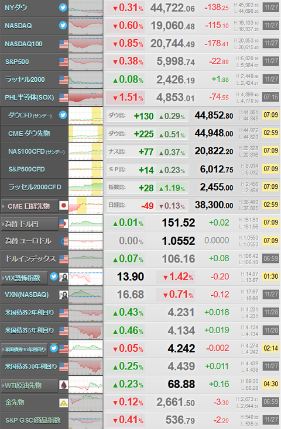The width and height of the screenshot is (281, 429).
Task: Open the NYダウ index link
Action: tap(16, 8)
